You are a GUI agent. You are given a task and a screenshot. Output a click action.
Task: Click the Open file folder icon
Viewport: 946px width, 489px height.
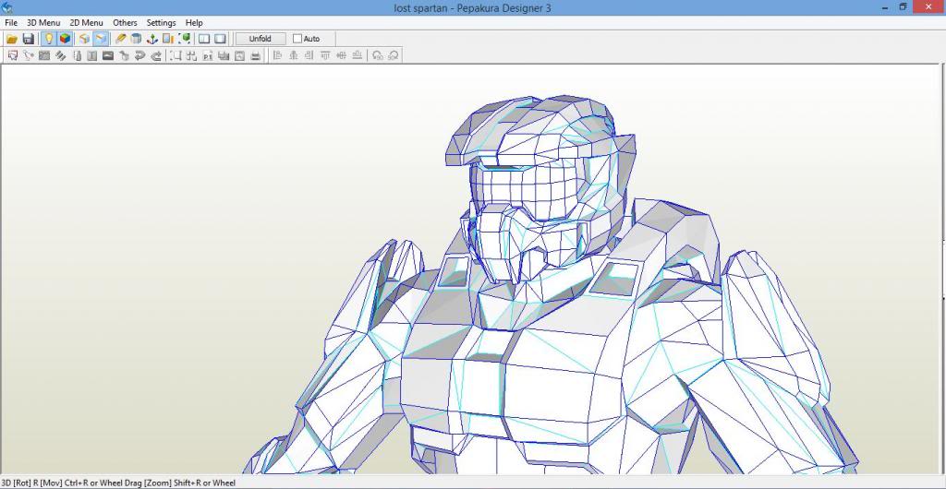(x=11, y=39)
